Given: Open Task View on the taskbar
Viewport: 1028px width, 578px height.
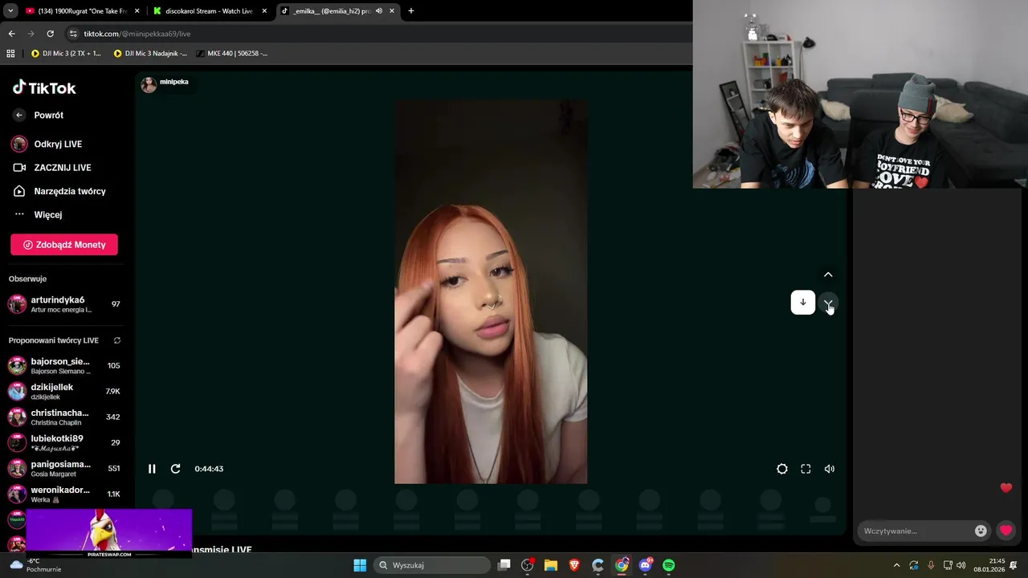Looking at the screenshot, I should 504,565.
